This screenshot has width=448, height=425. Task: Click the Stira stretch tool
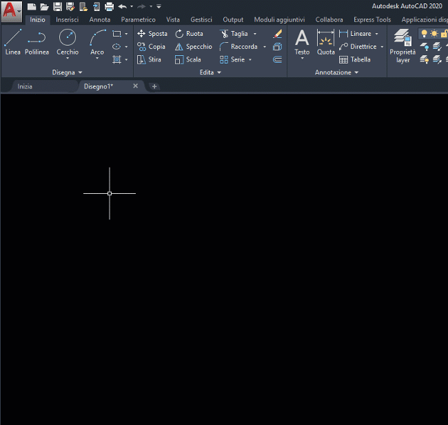(149, 59)
